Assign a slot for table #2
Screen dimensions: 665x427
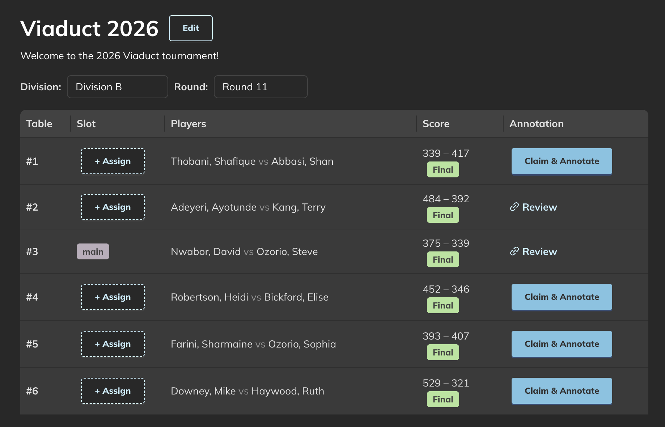coord(113,207)
